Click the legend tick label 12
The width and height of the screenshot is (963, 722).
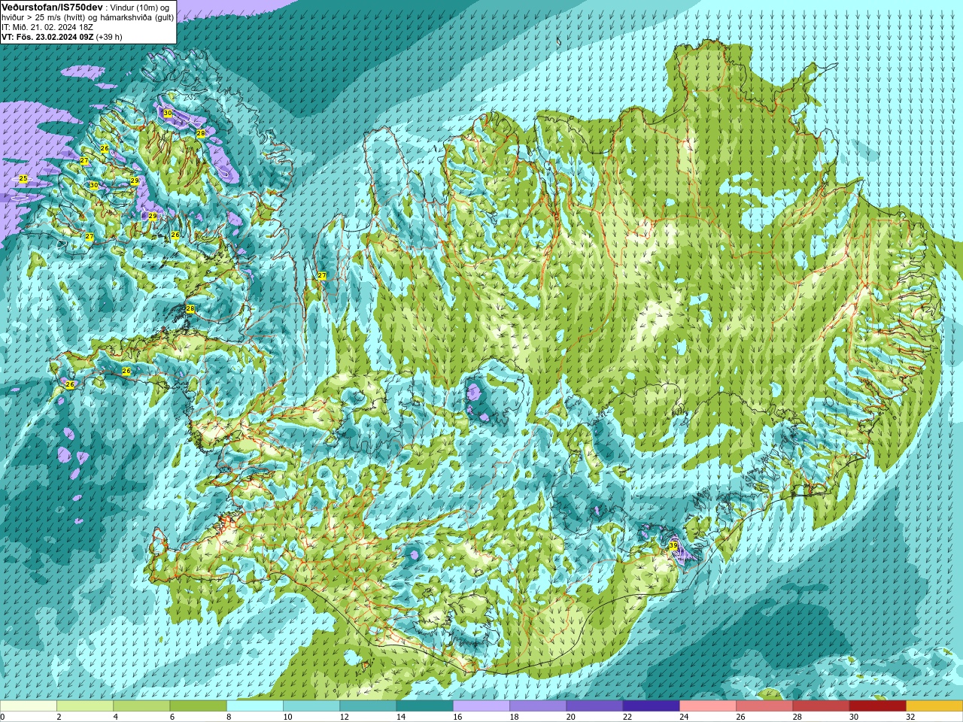pos(344,717)
